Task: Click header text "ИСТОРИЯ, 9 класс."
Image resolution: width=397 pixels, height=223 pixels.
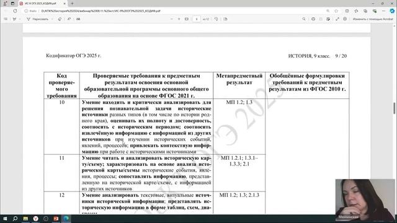Action: tap(309, 56)
